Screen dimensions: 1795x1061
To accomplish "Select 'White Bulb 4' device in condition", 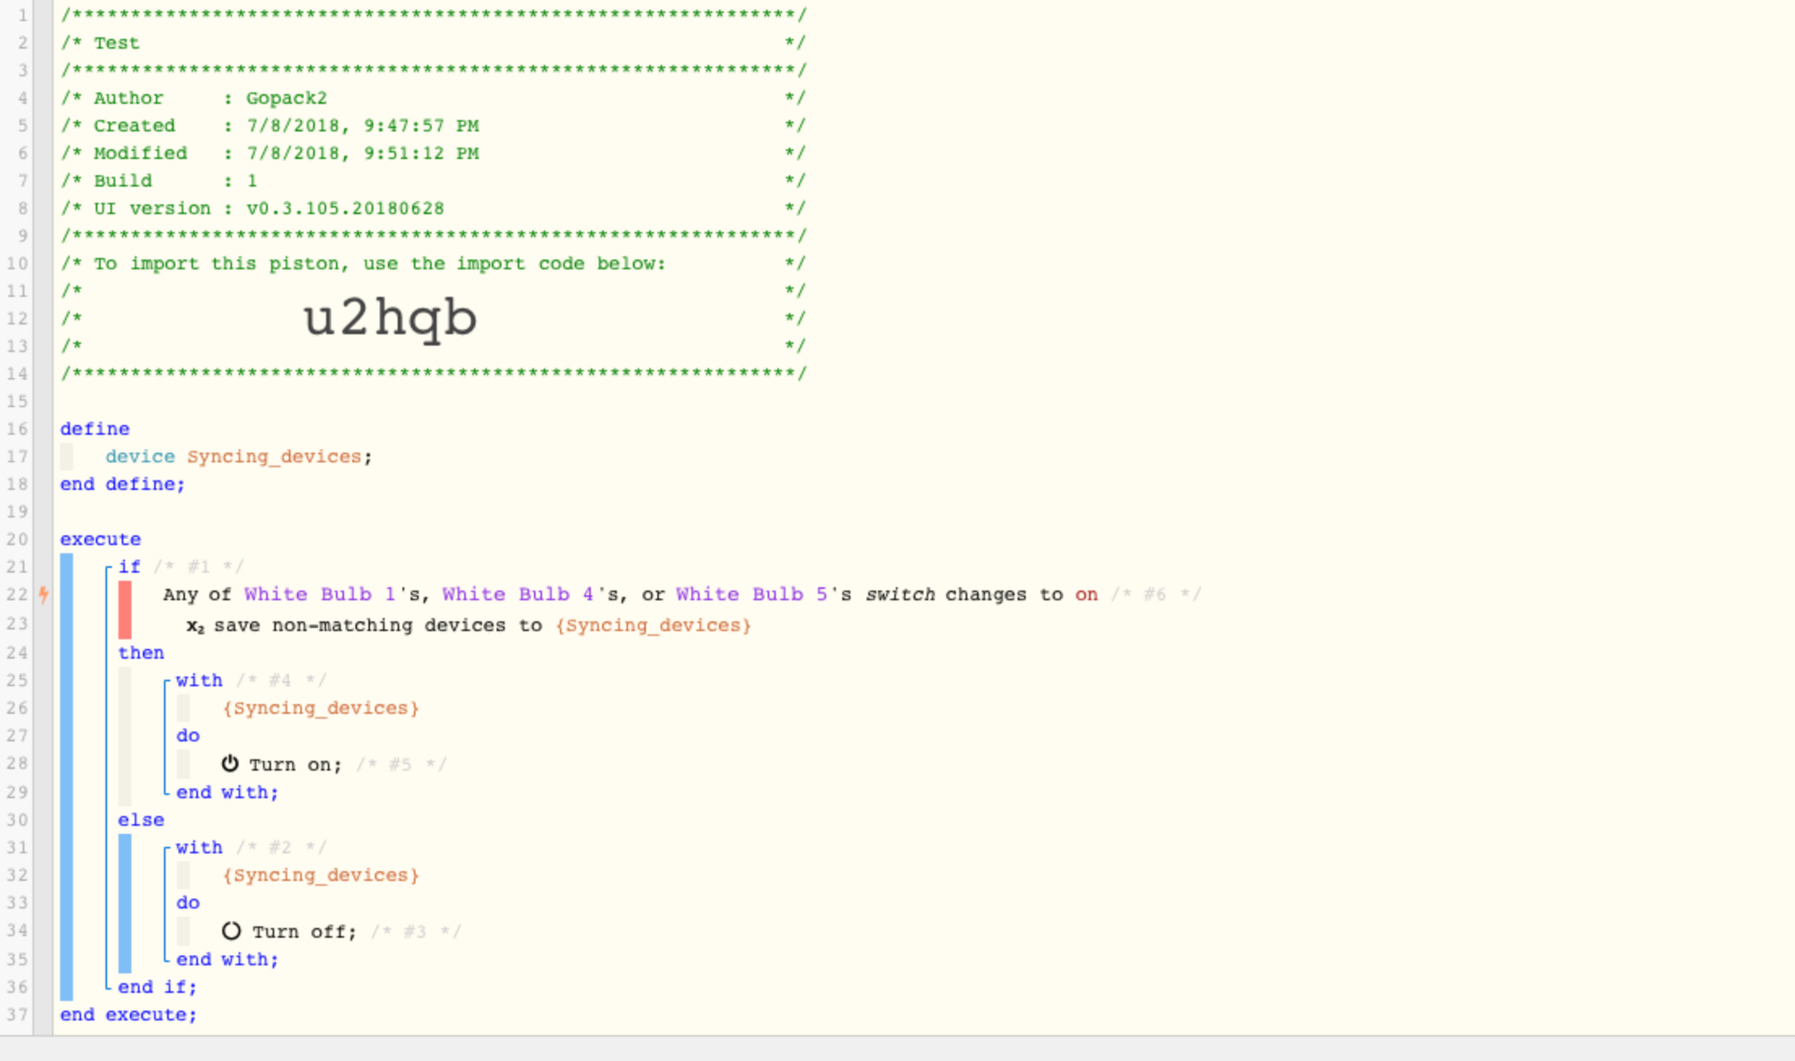I will (x=518, y=595).
